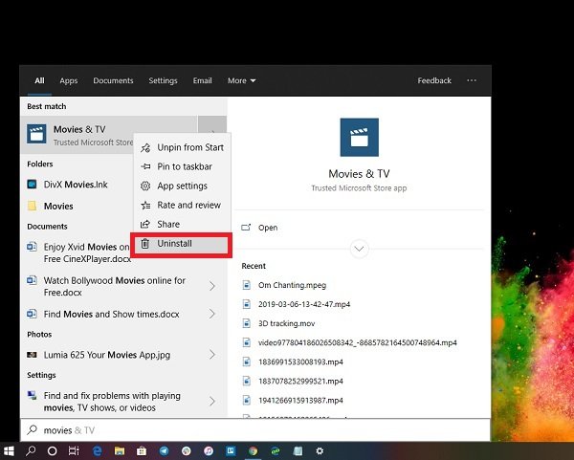Open recent file 1836991533008193.mp4
This screenshot has width=574, height=460.
300,361
